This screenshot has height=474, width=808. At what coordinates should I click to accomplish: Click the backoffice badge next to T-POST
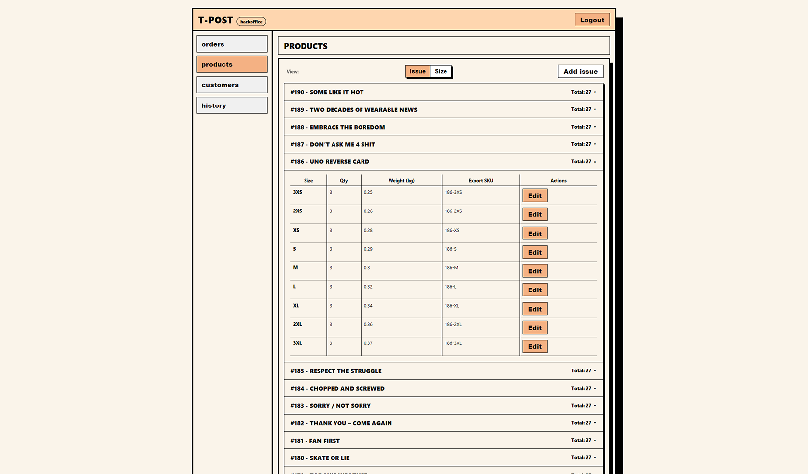[x=251, y=21]
